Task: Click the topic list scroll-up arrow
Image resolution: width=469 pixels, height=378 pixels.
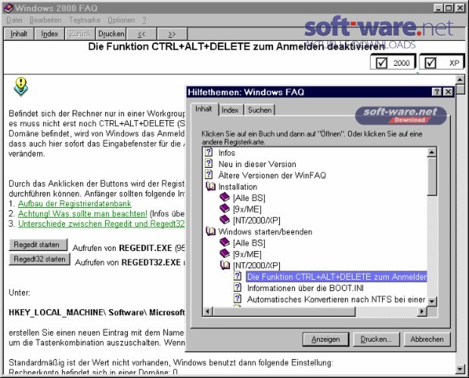Action: point(431,153)
